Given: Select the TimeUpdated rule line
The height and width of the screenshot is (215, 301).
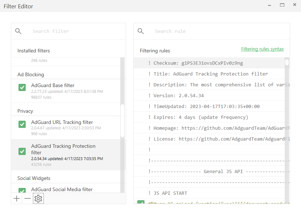Looking at the screenshot, I should [x=209, y=106].
